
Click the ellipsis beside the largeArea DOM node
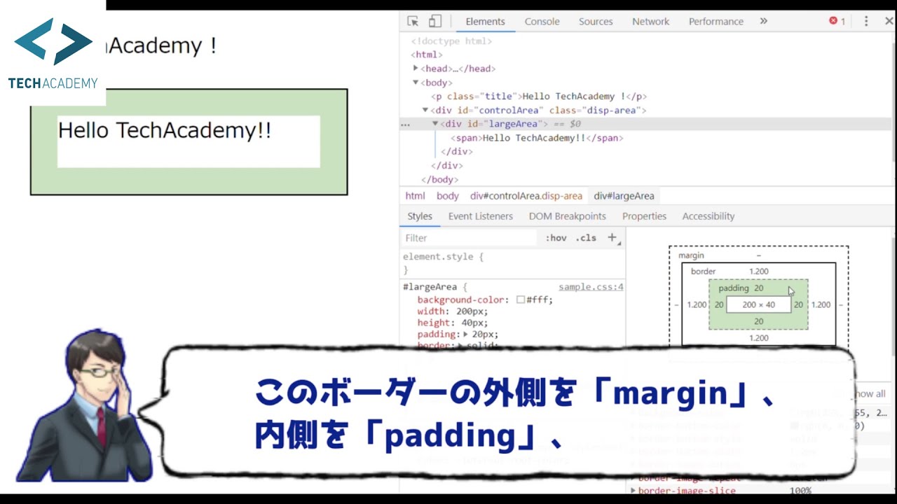tap(405, 124)
